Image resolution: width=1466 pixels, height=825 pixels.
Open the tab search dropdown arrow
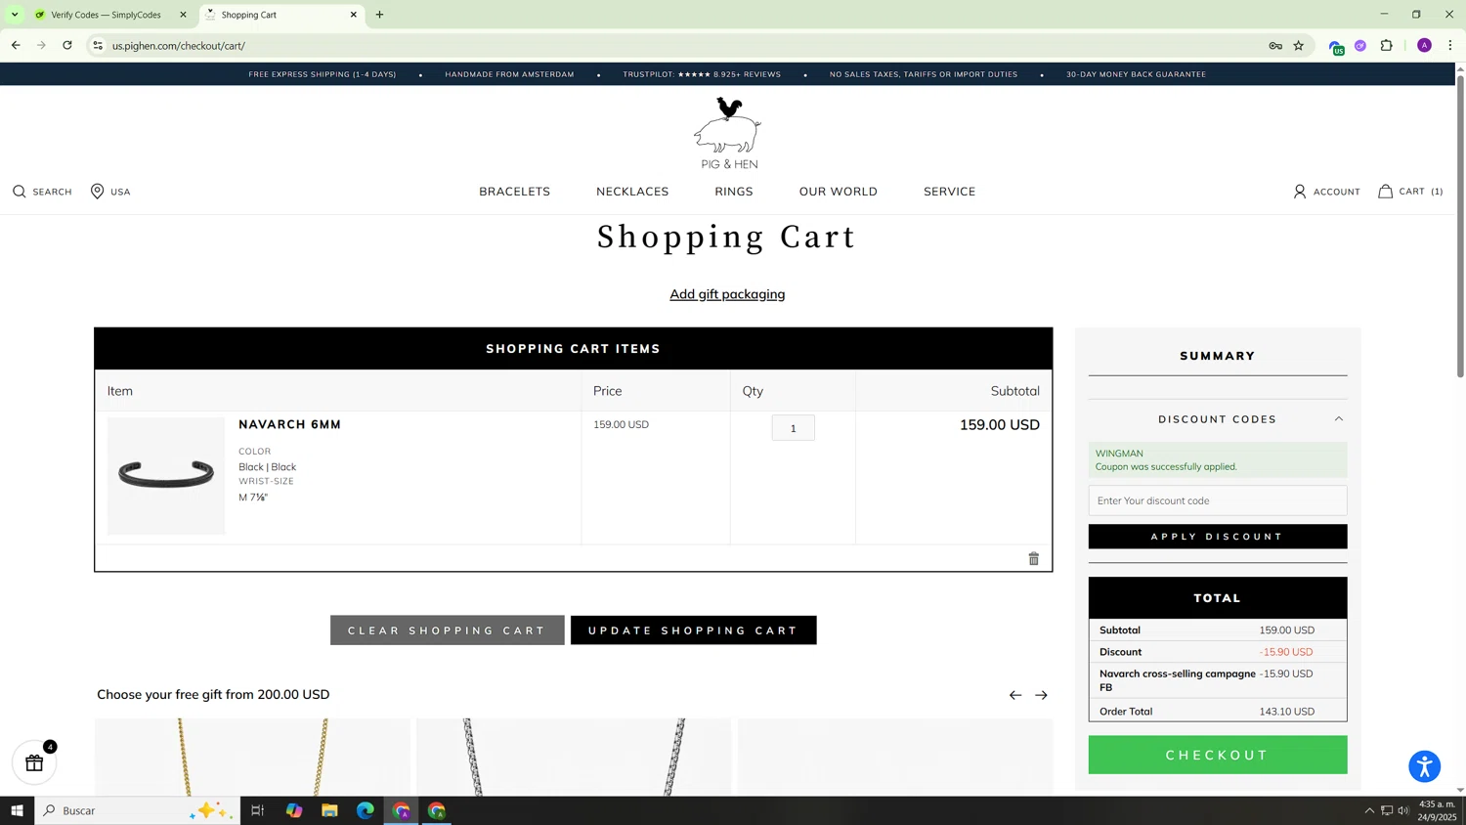(15, 15)
